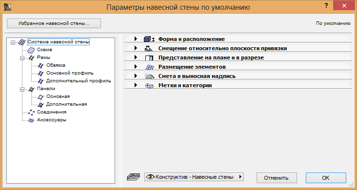The width and height of the screenshot is (357, 190).
Task: Open the Размещение элементов section title
Action: 192,67
